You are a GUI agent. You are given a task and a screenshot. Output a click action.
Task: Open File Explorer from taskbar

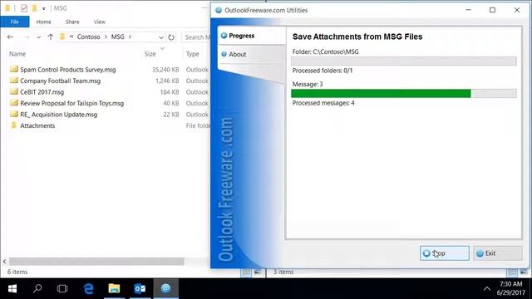(x=114, y=288)
